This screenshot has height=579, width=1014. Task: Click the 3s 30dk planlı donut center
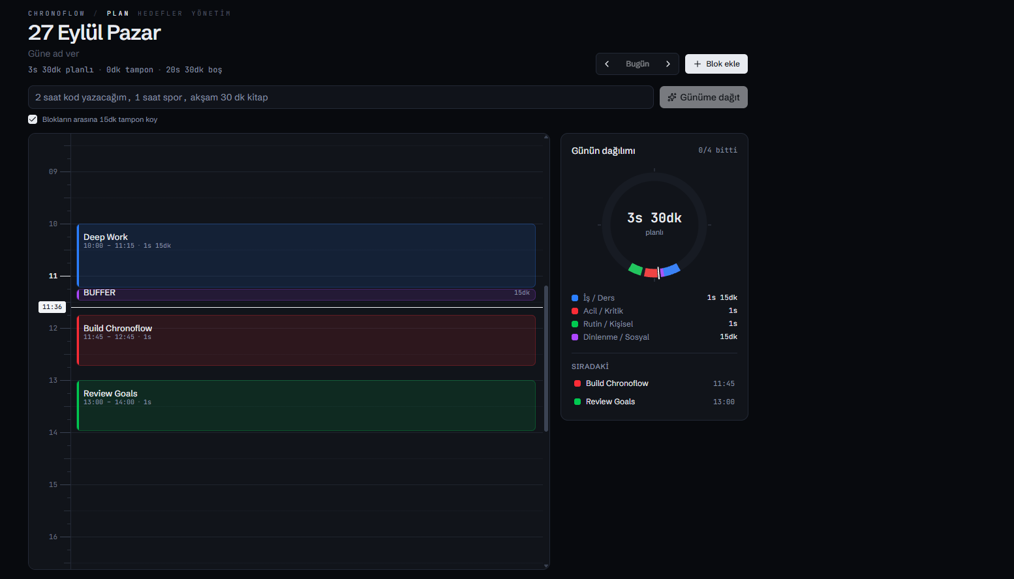click(x=654, y=223)
